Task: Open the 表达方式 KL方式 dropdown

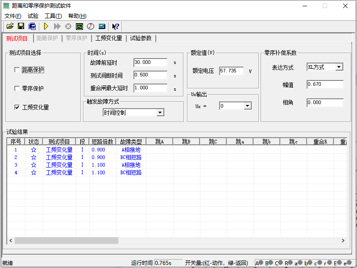Action: [x=339, y=67]
